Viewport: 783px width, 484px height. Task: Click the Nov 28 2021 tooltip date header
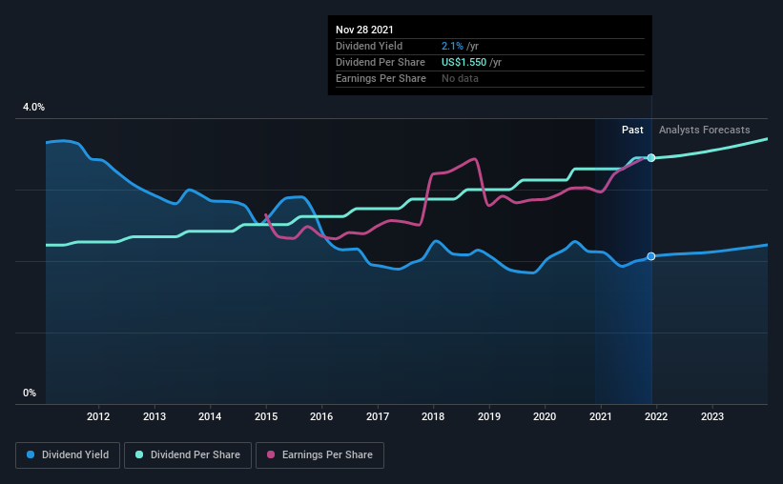pyautogui.click(x=364, y=30)
